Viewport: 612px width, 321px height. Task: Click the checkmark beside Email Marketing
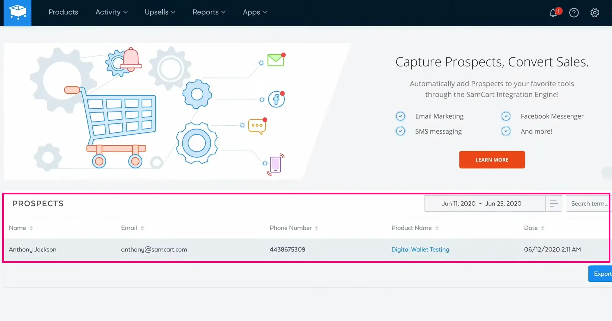pos(400,116)
